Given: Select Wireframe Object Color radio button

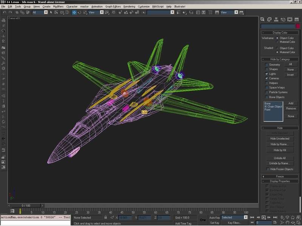Looking at the screenshot, I should tap(277, 38).
